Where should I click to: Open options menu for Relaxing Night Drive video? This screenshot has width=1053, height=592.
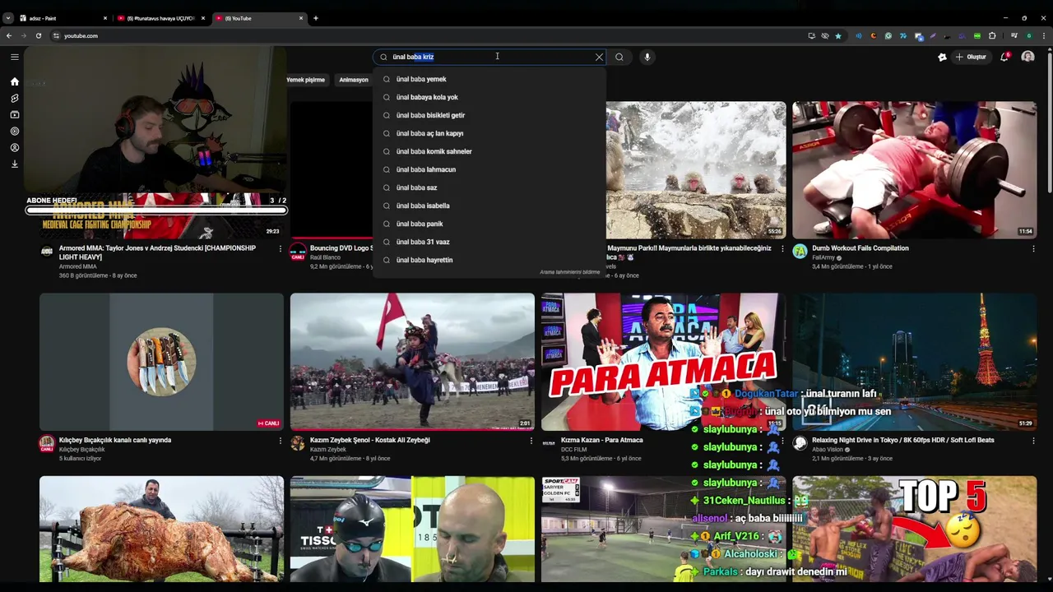click(x=1033, y=440)
